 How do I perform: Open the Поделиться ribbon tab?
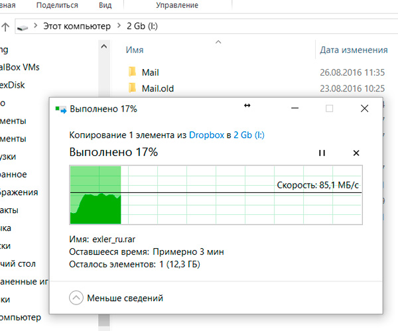coord(56,5)
